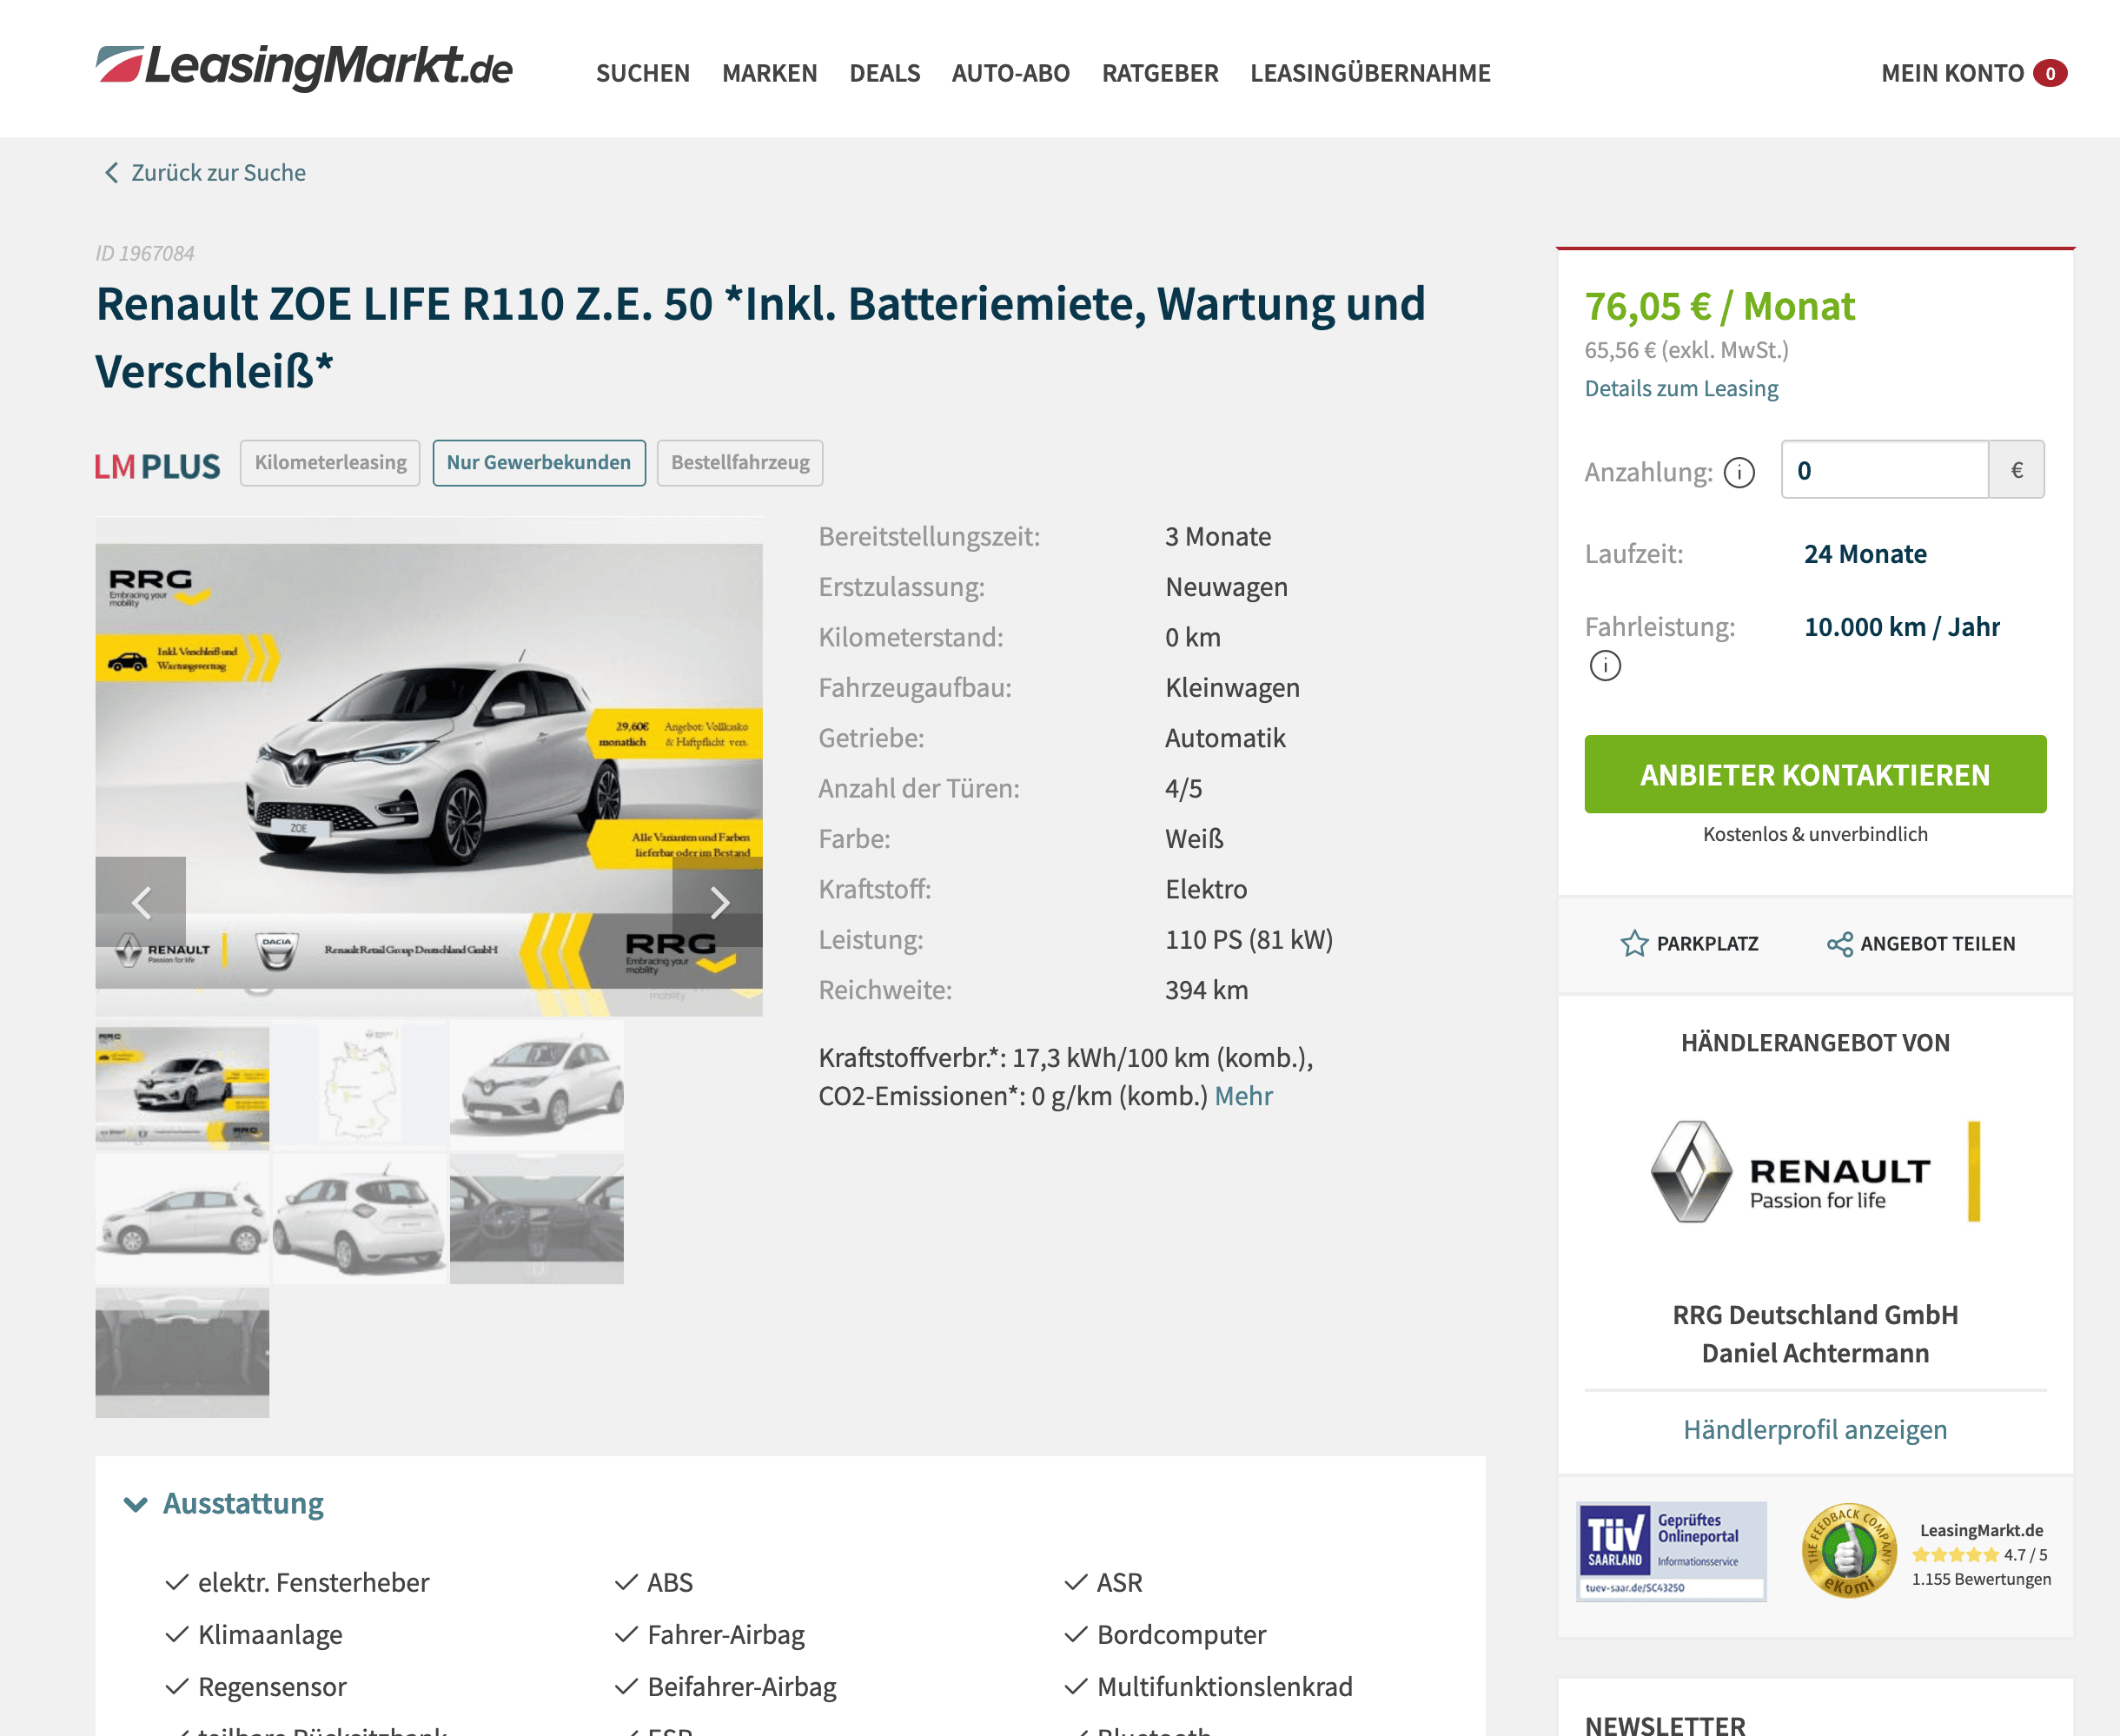Open the MARKEN menu

click(x=770, y=73)
